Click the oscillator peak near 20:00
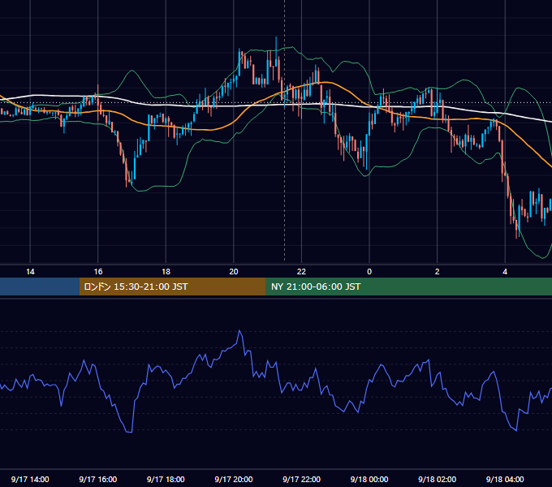The image size is (552, 487). [239, 330]
